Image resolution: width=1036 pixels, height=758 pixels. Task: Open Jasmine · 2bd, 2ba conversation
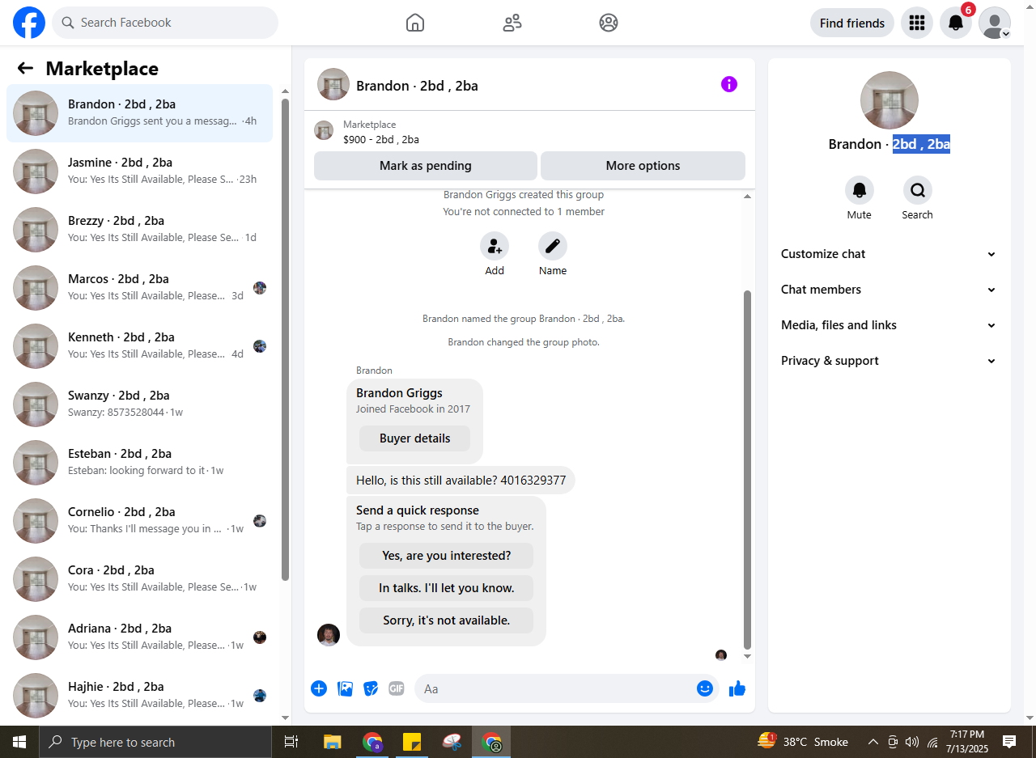tap(140, 172)
